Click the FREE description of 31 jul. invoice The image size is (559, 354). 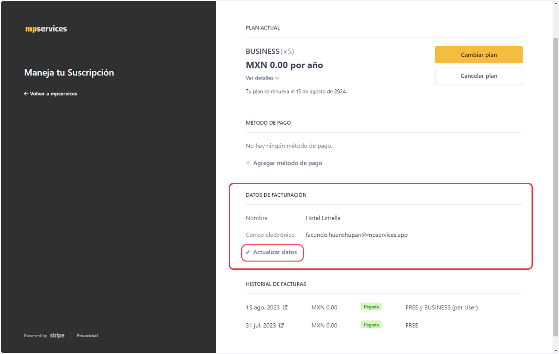(x=412, y=326)
